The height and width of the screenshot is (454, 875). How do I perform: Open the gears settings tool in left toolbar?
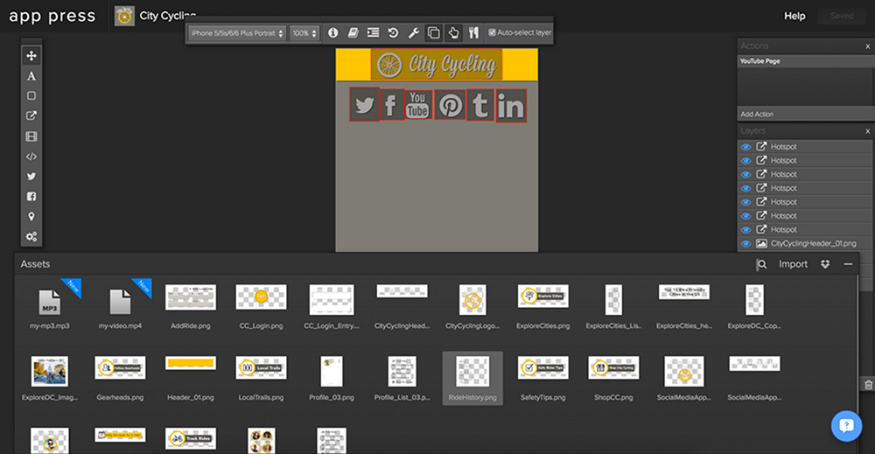pos(31,236)
